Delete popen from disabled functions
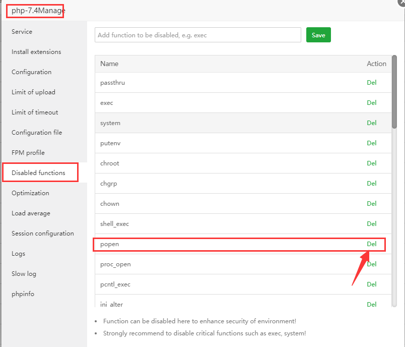This screenshot has height=347, width=405. [x=371, y=244]
